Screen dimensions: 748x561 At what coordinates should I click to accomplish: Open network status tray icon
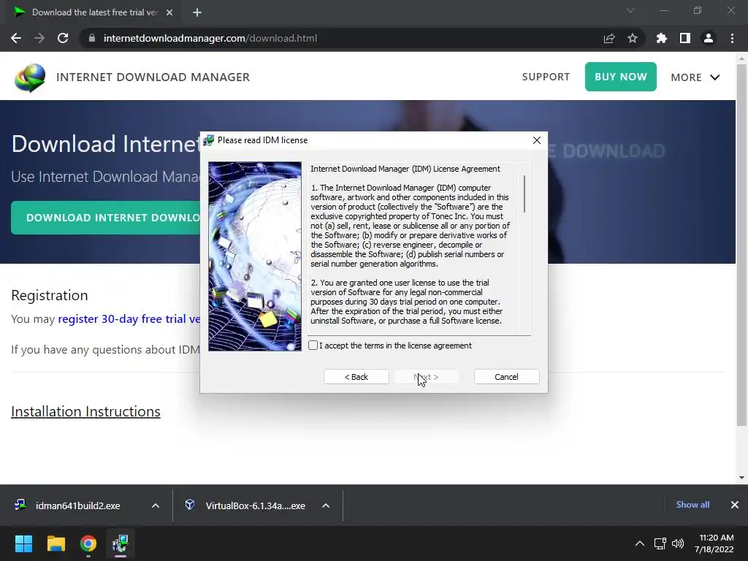point(660,543)
